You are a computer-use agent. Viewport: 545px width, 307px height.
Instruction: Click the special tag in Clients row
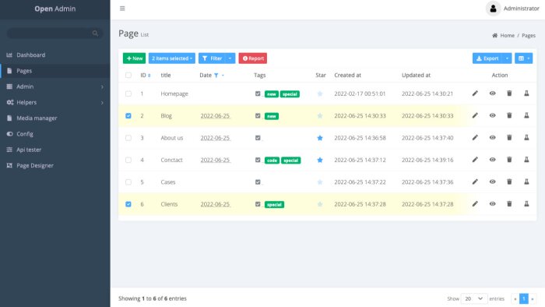[274, 204]
